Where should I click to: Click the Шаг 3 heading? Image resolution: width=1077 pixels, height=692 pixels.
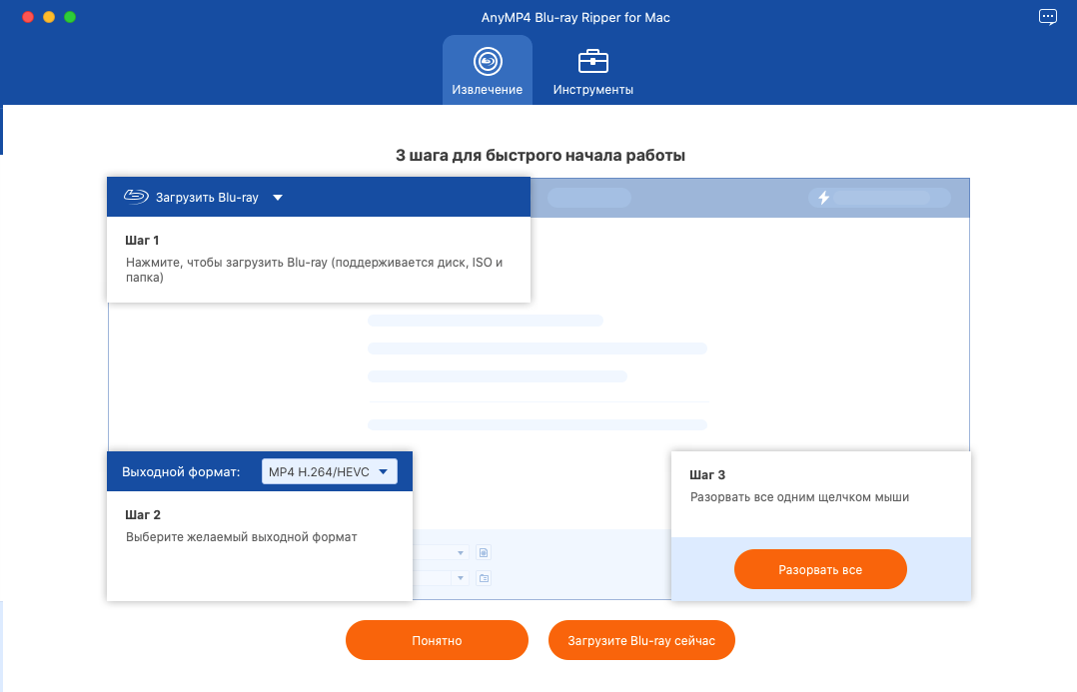[707, 475]
